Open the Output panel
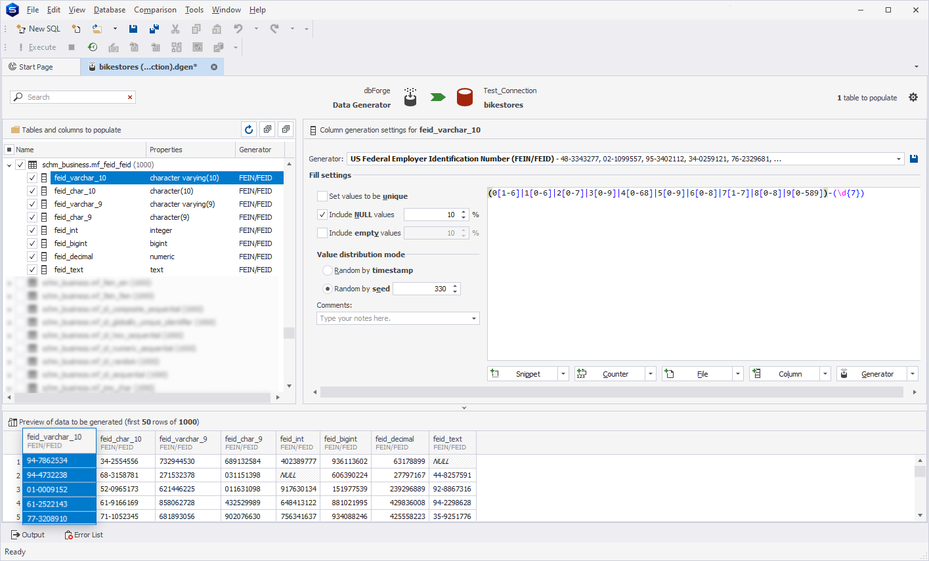This screenshot has height=561, width=929. point(28,535)
